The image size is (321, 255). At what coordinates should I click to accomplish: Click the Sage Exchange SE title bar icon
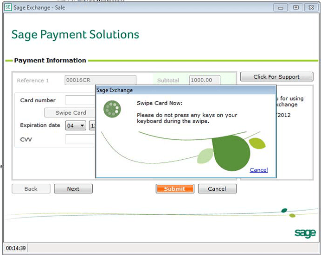click(x=8, y=7)
